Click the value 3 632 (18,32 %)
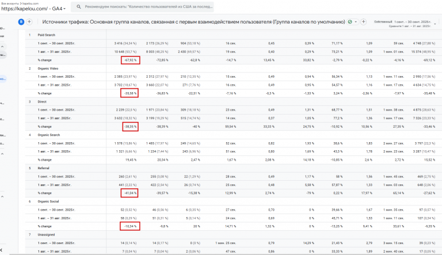 click(x=125, y=118)
